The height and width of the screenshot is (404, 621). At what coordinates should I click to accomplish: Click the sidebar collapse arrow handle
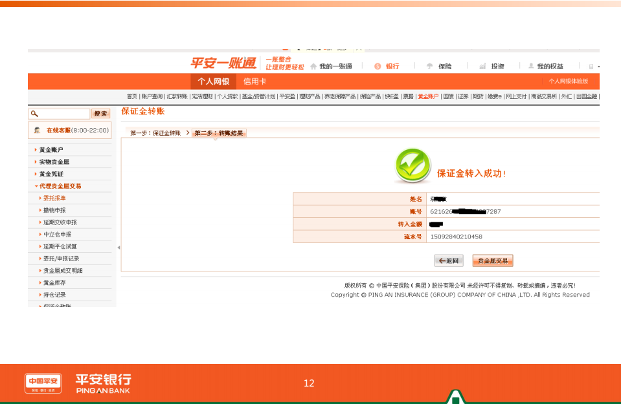[x=119, y=248]
